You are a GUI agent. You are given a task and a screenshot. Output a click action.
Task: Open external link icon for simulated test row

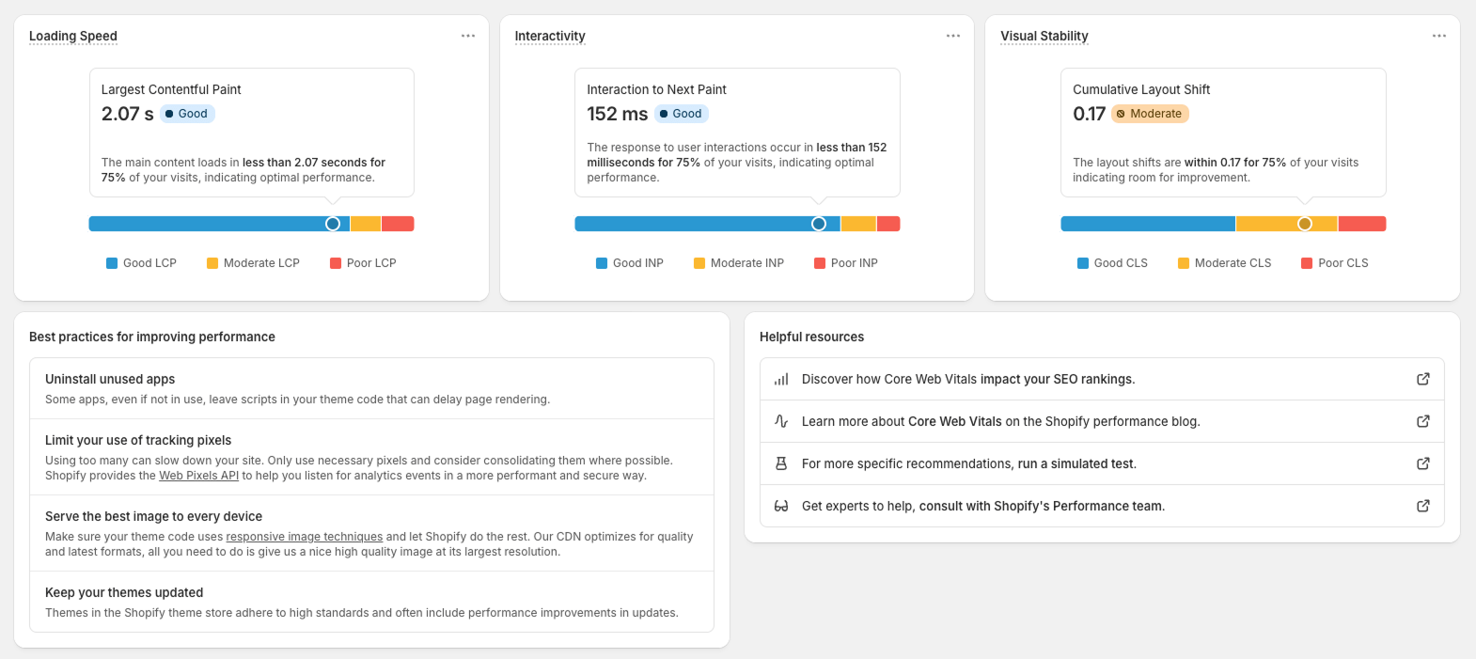1423,463
